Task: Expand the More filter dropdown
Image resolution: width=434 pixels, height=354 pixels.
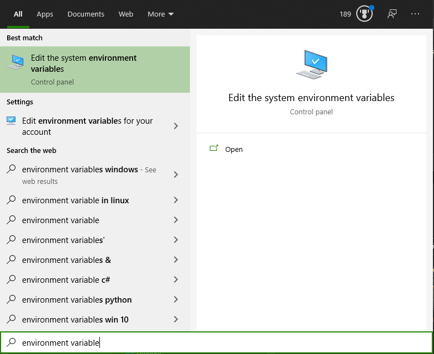Action: (161, 14)
